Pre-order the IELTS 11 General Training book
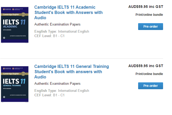 coord(150,86)
